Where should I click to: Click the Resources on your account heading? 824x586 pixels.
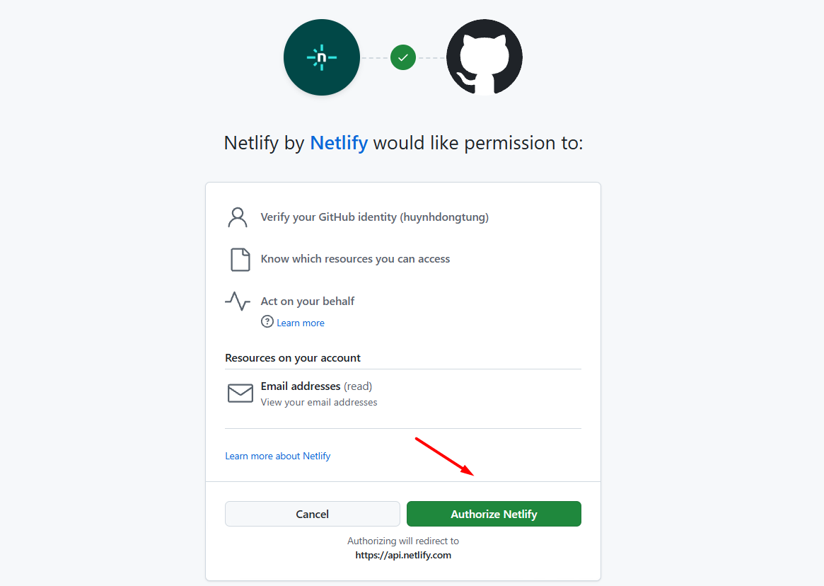pyautogui.click(x=293, y=357)
